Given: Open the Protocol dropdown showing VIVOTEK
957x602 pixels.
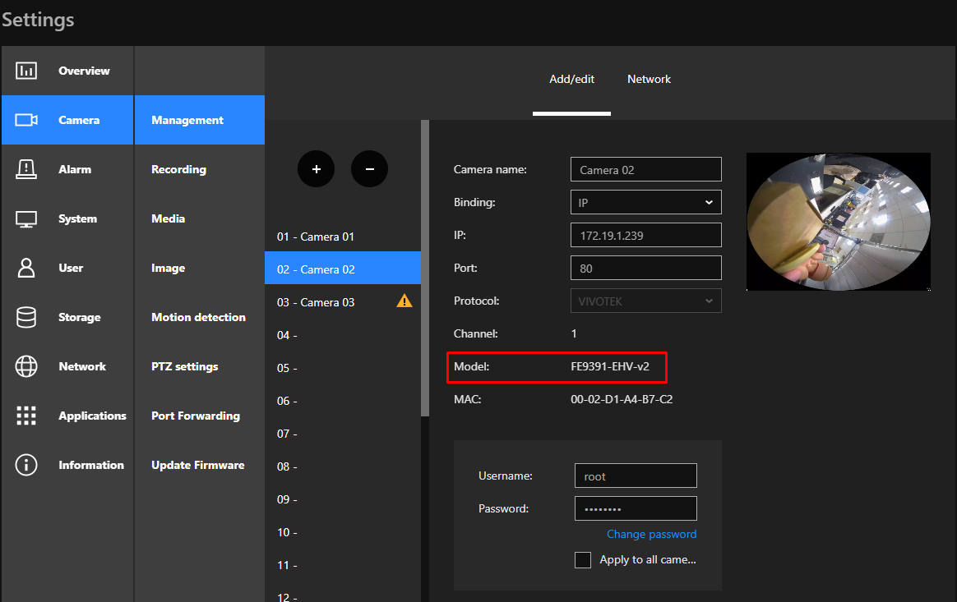Looking at the screenshot, I should (x=645, y=301).
